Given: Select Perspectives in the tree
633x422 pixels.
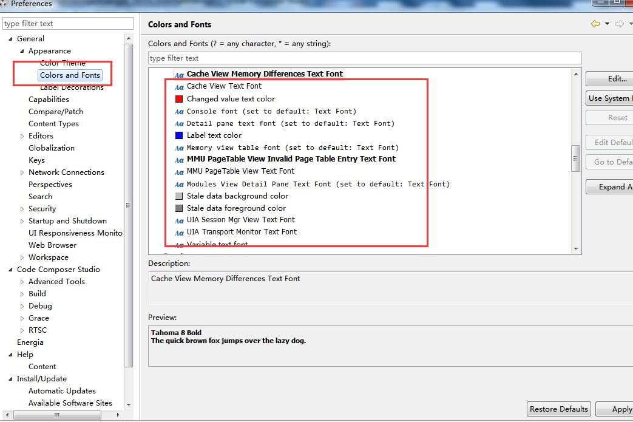Looking at the screenshot, I should pyautogui.click(x=50, y=184).
